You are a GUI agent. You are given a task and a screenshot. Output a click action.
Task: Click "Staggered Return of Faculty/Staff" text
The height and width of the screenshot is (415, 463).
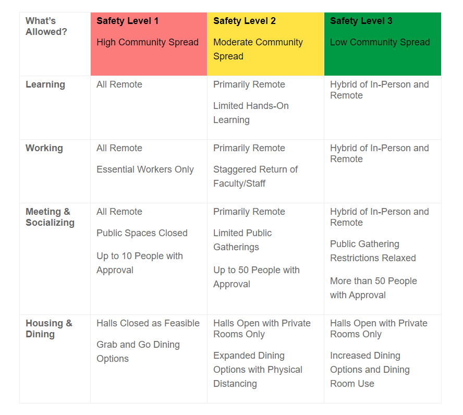(x=255, y=176)
